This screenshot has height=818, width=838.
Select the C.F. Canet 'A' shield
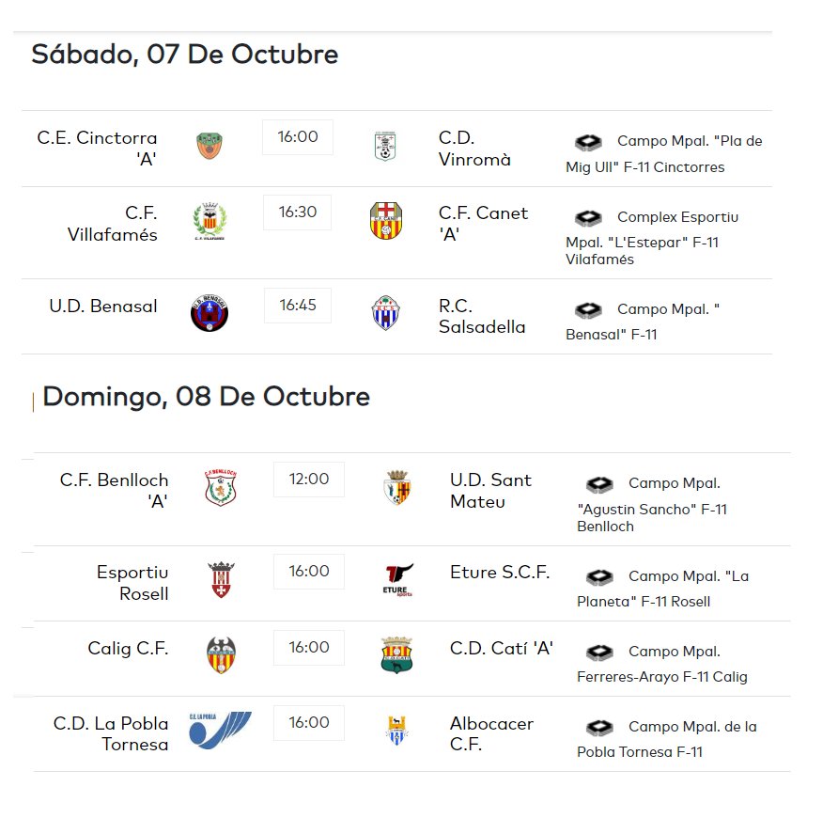(x=386, y=220)
